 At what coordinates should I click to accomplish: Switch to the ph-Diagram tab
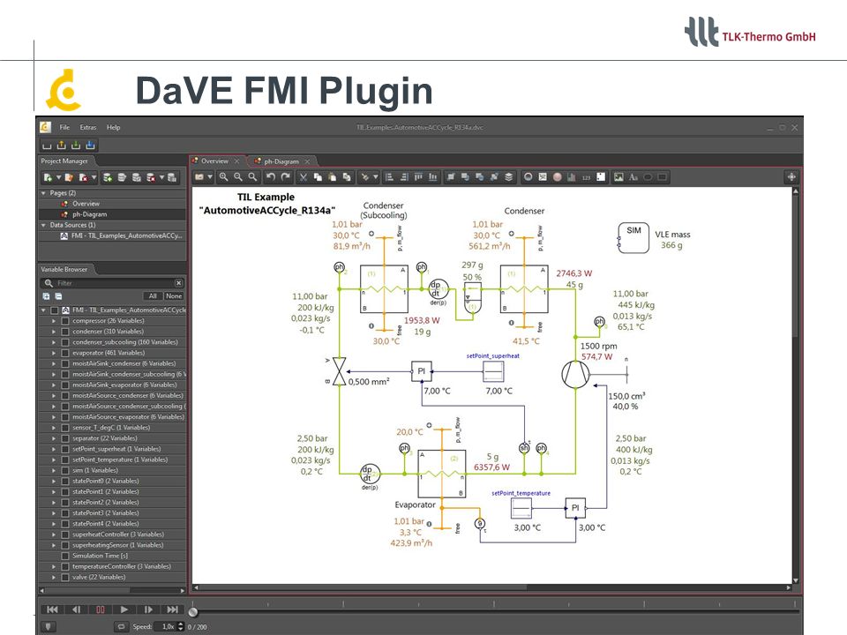[x=281, y=161]
